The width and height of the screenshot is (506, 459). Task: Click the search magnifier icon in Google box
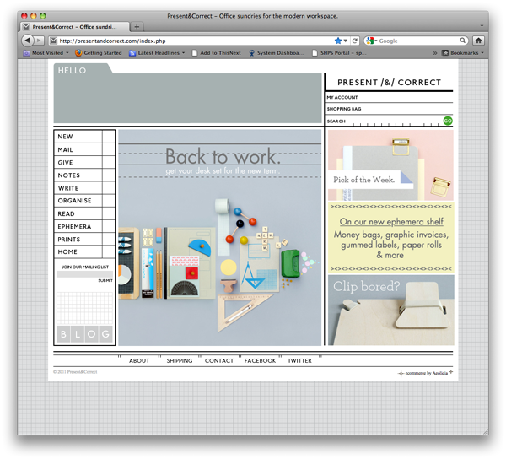pyautogui.click(x=462, y=40)
